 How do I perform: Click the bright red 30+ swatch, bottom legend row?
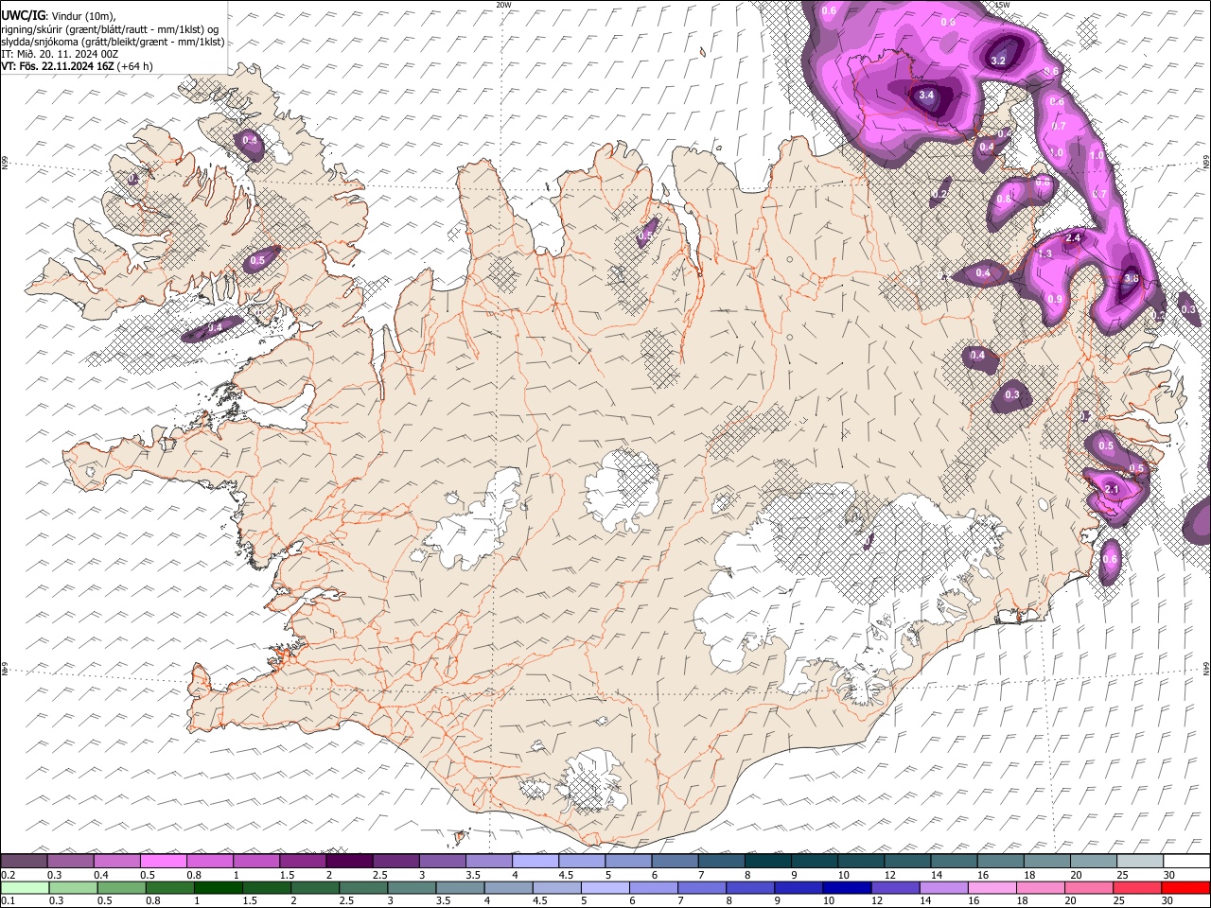[x=1185, y=887]
